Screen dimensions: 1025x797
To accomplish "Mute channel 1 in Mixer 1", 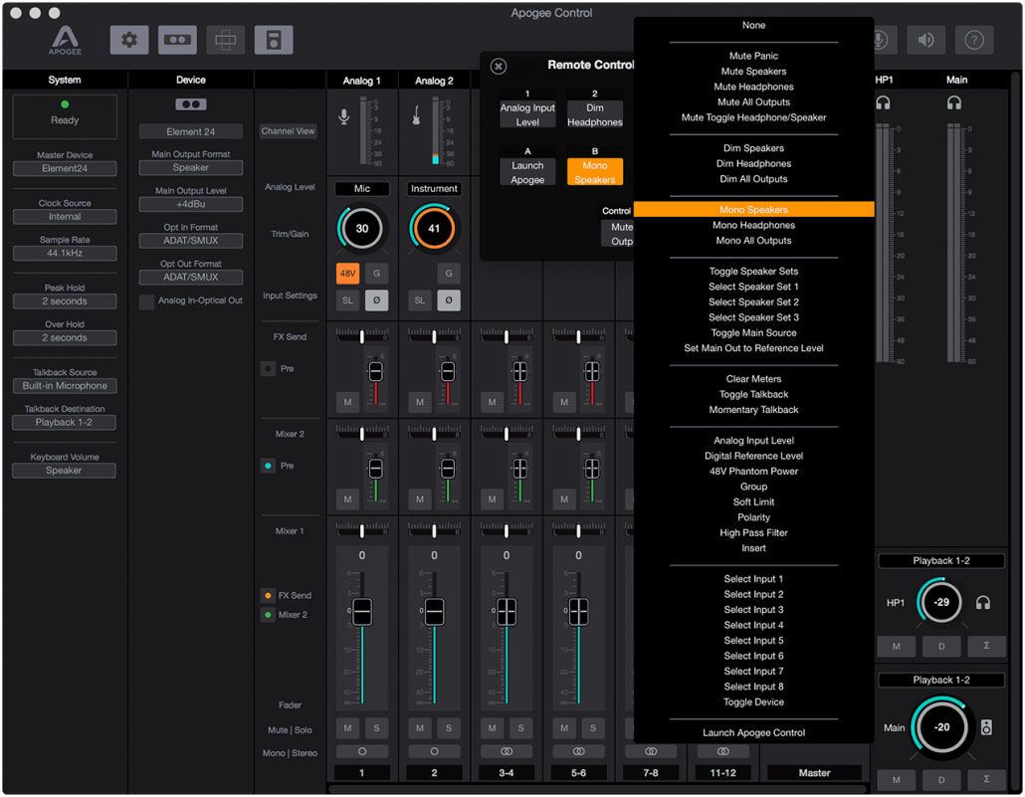I will click(347, 727).
